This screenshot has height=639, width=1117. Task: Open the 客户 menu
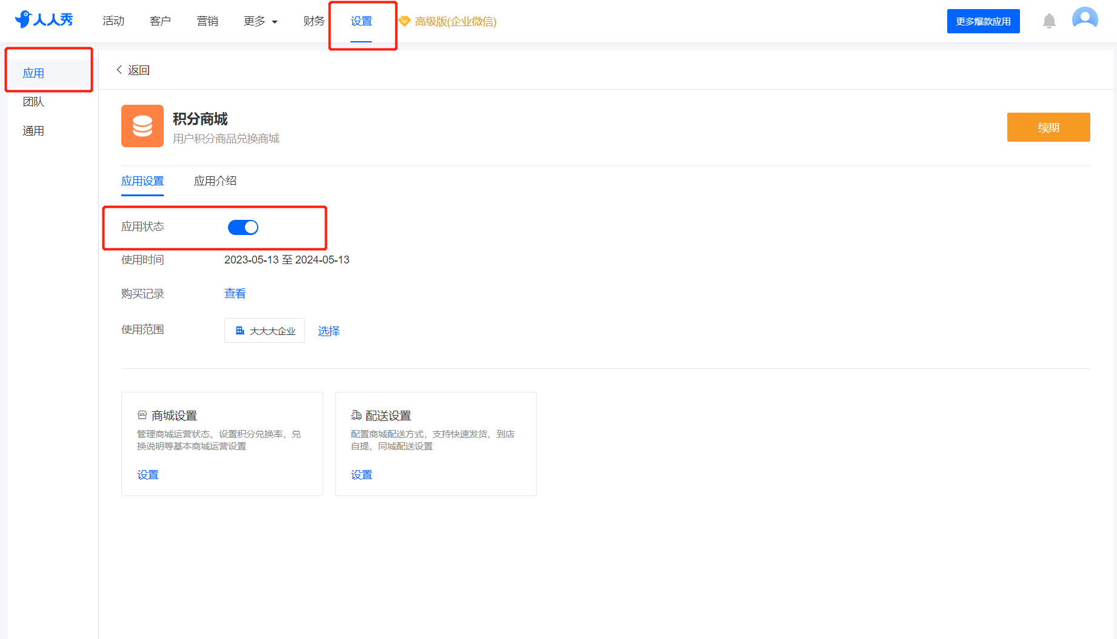click(x=160, y=21)
